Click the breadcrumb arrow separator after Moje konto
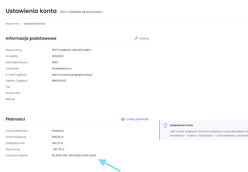 tap(21, 24)
